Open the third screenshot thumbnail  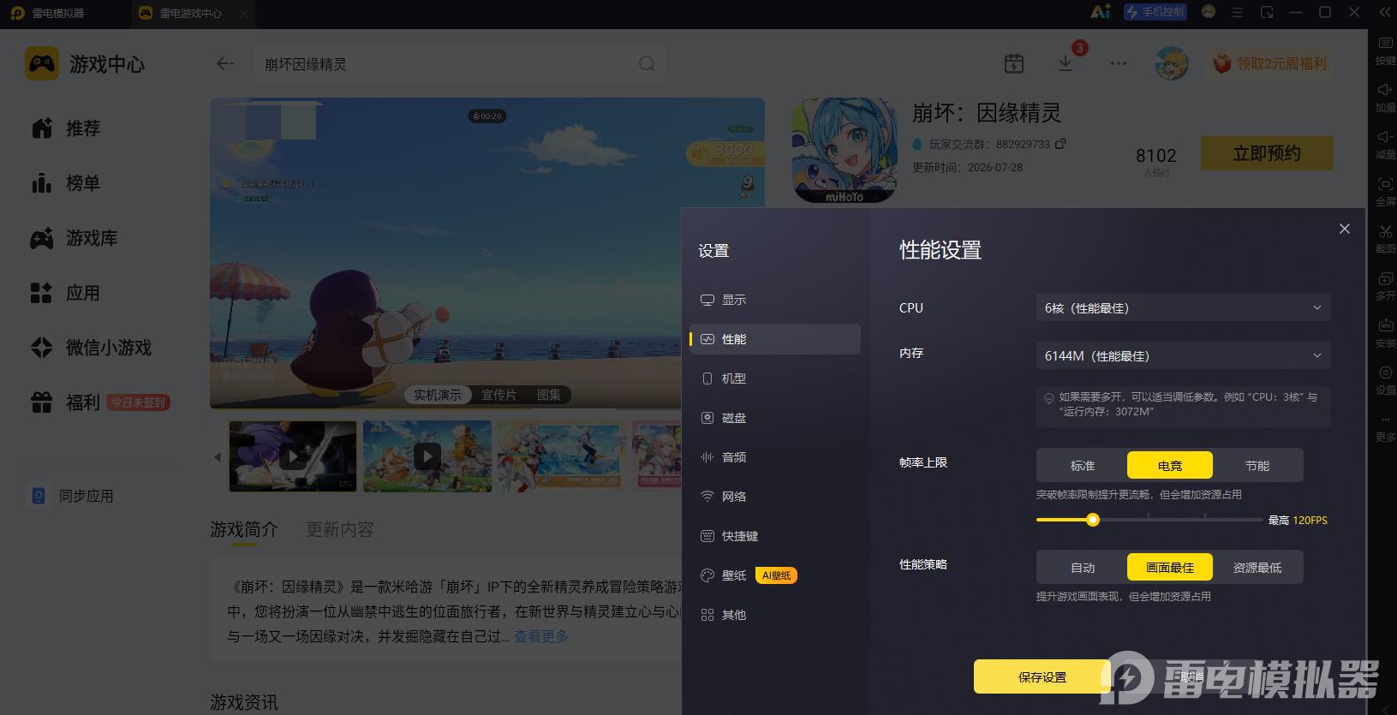561,456
